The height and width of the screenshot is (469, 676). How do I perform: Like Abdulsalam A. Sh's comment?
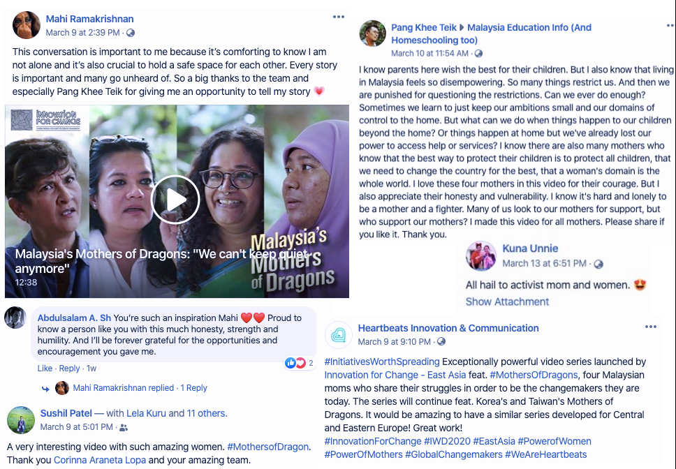(45, 368)
